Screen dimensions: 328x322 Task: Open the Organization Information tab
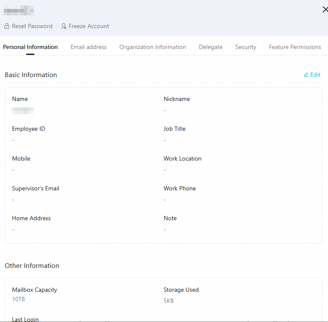[x=153, y=47]
